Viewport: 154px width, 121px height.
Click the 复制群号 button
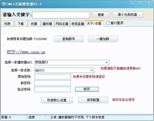[69, 39]
